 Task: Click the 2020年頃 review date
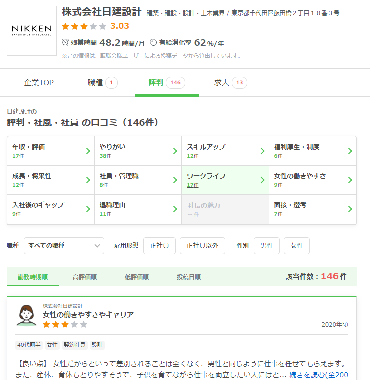click(x=335, y=324)
